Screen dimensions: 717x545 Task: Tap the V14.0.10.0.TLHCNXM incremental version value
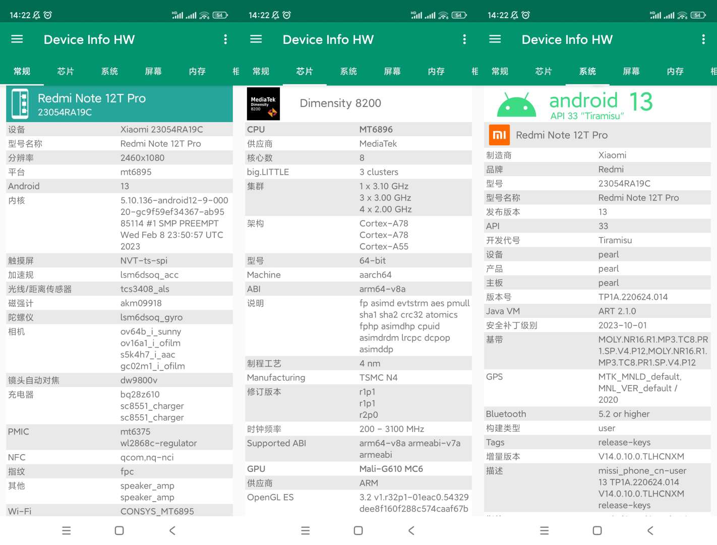(641, 457)
